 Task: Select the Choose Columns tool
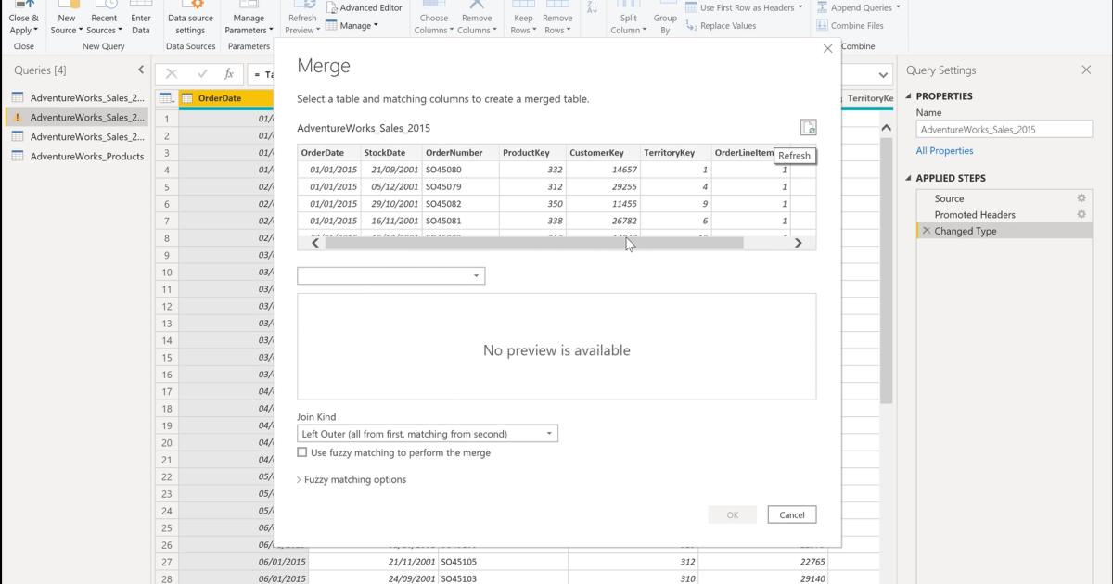[434, 19]
